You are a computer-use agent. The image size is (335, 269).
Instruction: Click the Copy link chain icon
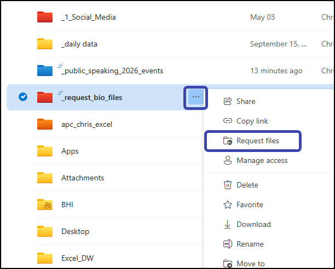pos(228,121)
